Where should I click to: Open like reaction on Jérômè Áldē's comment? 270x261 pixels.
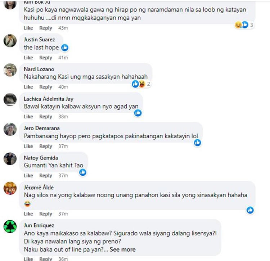pos(250,210)
